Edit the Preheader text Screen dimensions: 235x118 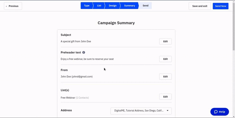165,59
